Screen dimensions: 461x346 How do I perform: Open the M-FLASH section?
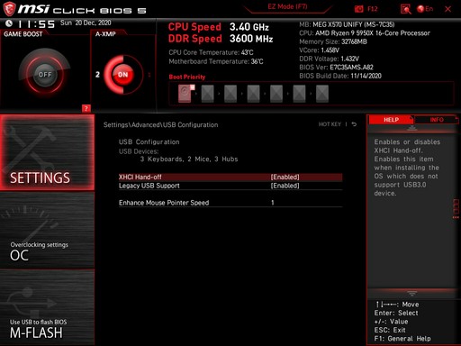tap(47, 307)
